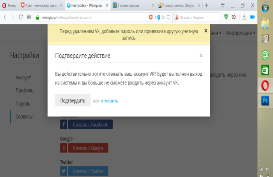Show hidden tray icons arrow
273x177 pixels.
tap(261, 161)
